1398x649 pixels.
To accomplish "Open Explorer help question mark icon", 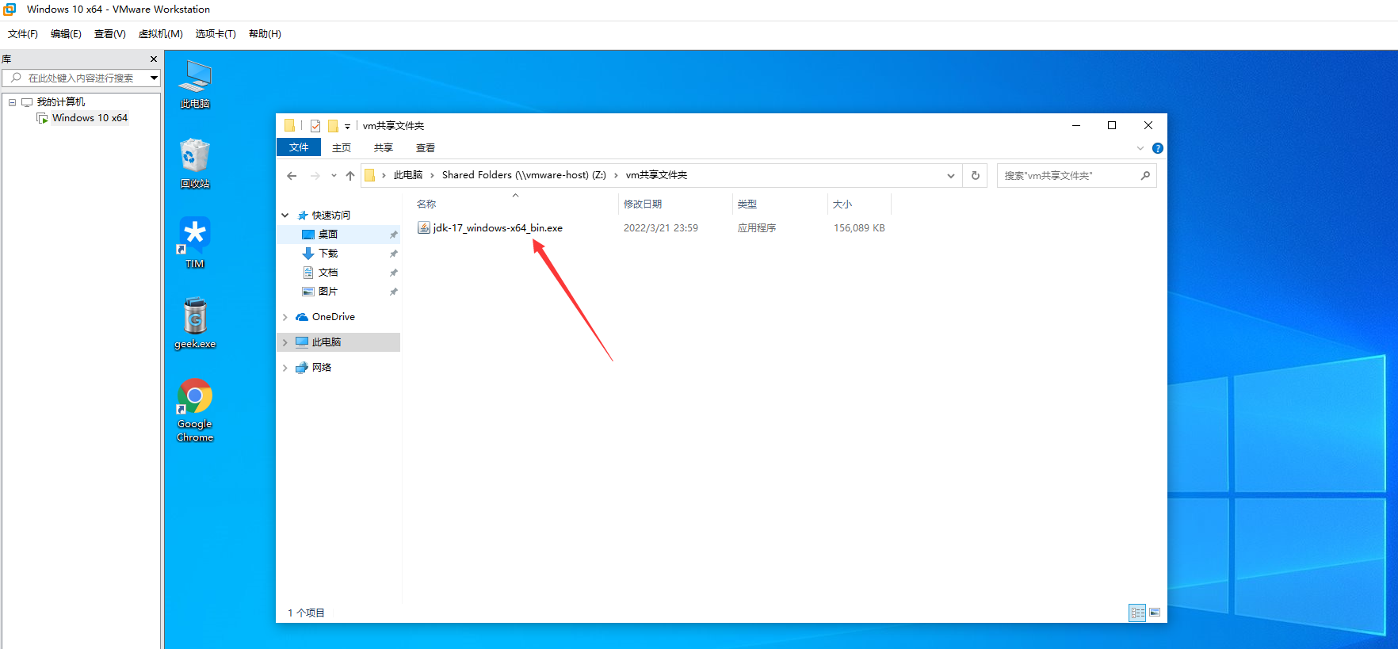I will pyautogui.click(x=1158, y=148).
